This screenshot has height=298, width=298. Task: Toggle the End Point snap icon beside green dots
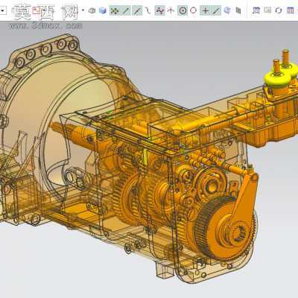pos(126,10)
